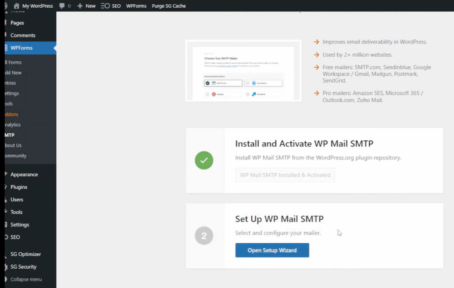
Task: Open the Analytics submenu item
Action: 13,125
